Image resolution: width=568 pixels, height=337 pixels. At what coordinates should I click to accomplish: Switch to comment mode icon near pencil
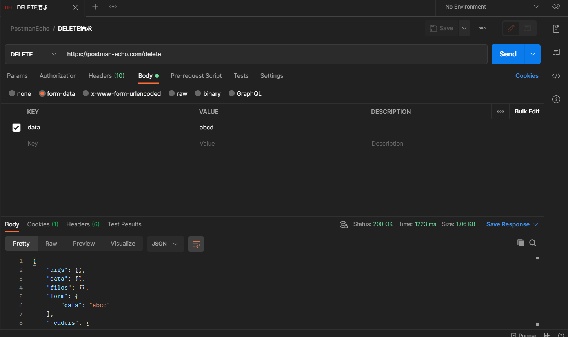(527, 28)
